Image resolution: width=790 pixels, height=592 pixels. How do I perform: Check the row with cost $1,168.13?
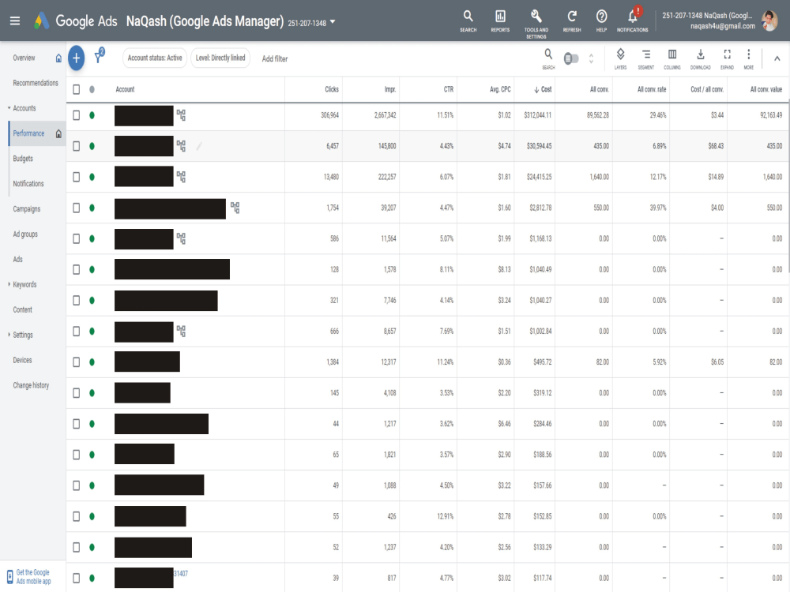click(76, 238)
